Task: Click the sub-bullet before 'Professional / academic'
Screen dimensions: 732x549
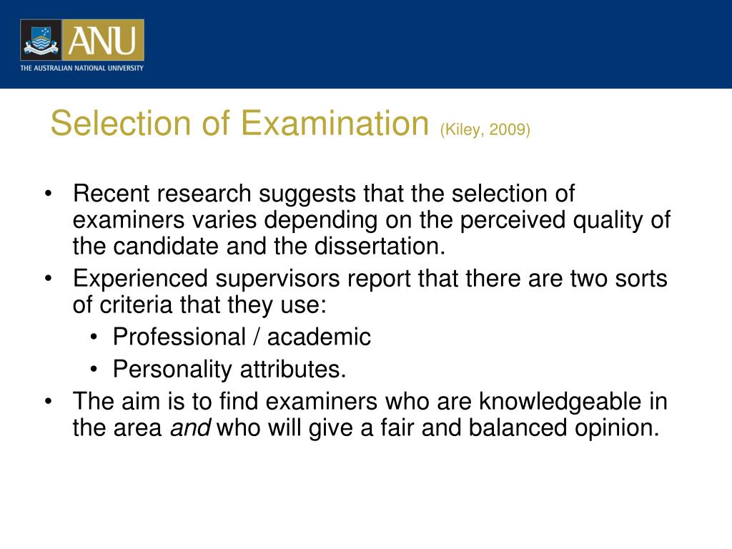Action: [94, 337]
